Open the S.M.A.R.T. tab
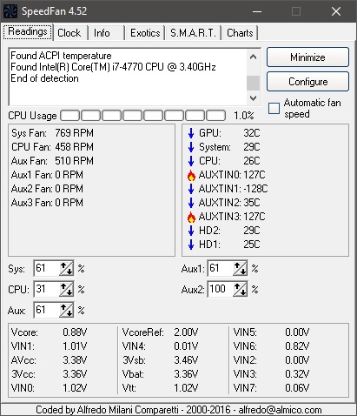 click(193, 33)
